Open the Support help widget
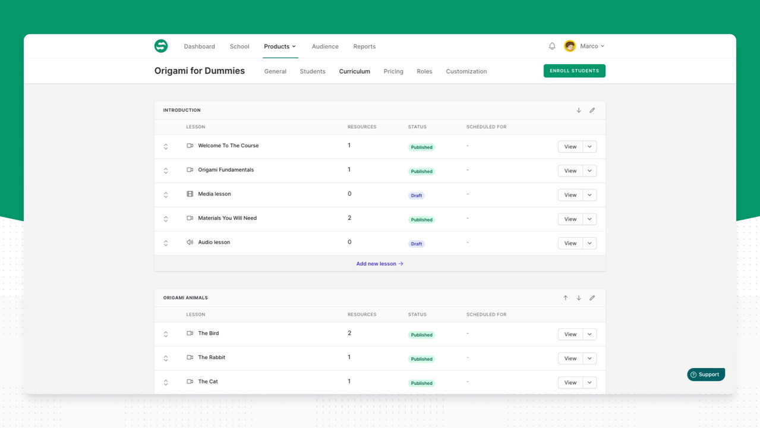The image size is (760, 428). pos(706,374)
